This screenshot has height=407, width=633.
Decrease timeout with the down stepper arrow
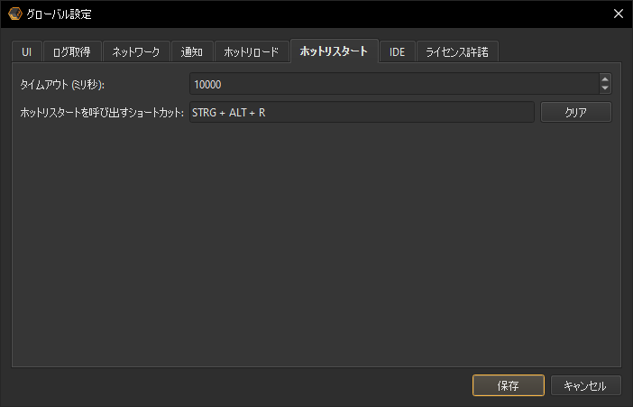605,88
